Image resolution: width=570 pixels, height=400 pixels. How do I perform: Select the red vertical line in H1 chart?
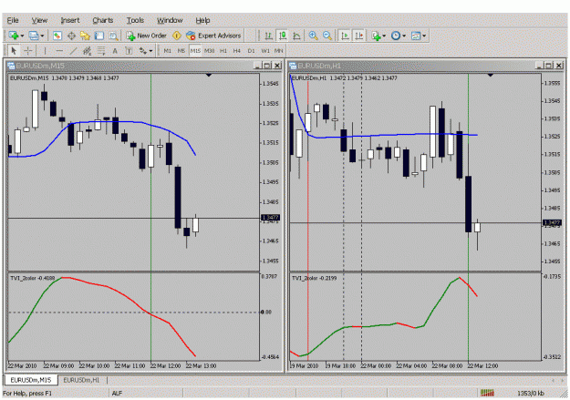[308, 218]
